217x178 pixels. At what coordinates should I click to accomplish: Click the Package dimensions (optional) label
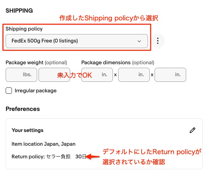click(118, 62)
